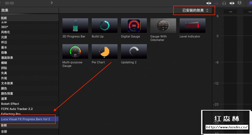
Task: Select the 颜色 category
Action: [x=29, y=88]
